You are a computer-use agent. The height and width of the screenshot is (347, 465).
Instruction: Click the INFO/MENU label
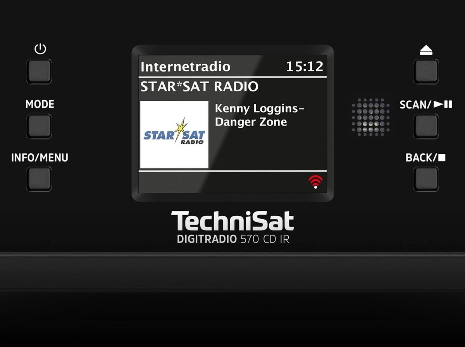pos(40,158)
